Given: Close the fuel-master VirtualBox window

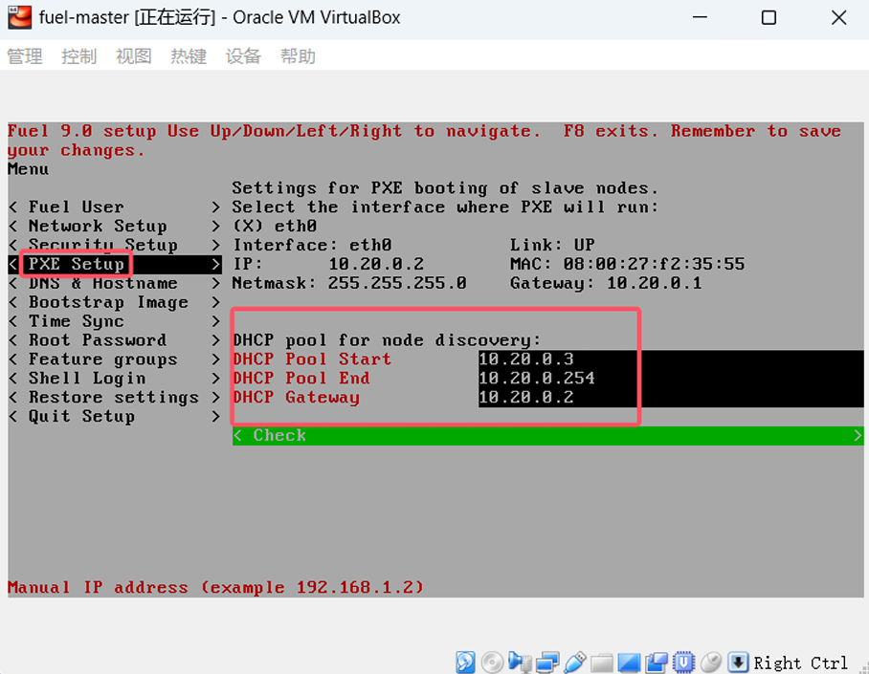Looking at the screenshot, I should [839, 18].
